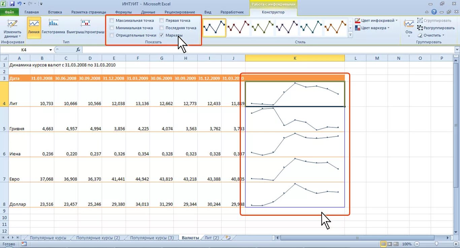Screen dimensions: 460x248
Task: Go to last sheet navigation arrow
Action: 18,238
